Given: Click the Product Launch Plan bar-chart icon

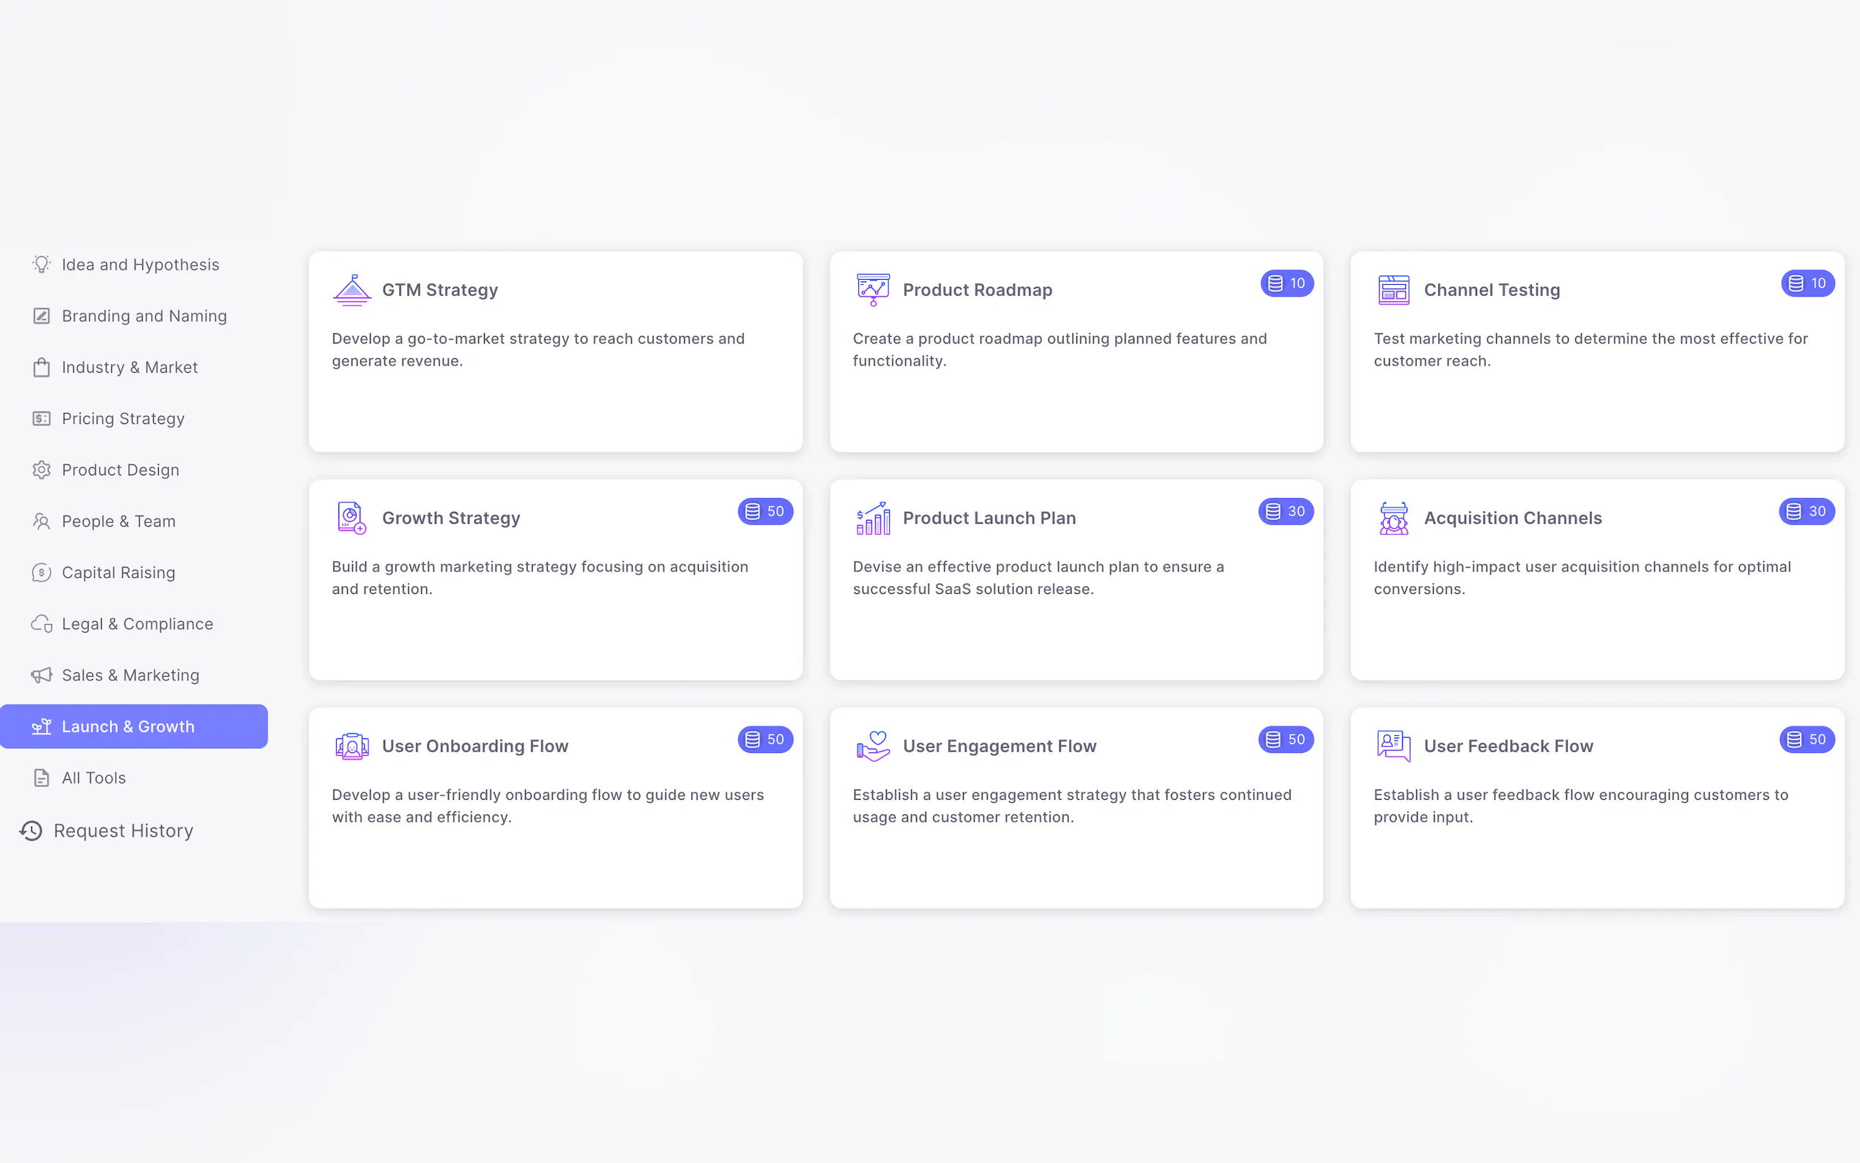Looking at the screenshot, I should tap(873, 518).
